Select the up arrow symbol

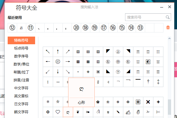pos(58,52)
